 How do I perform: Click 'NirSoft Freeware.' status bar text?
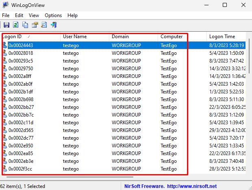[144, 186]
